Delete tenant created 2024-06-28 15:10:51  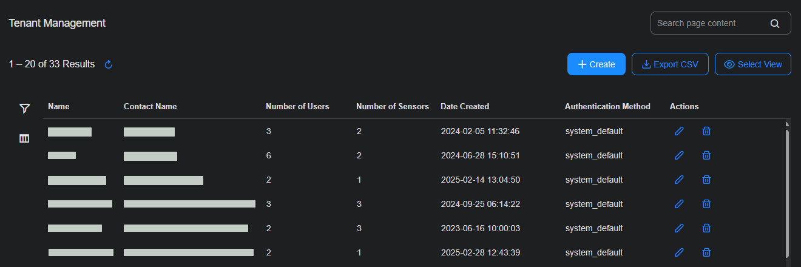pos(706,155)
